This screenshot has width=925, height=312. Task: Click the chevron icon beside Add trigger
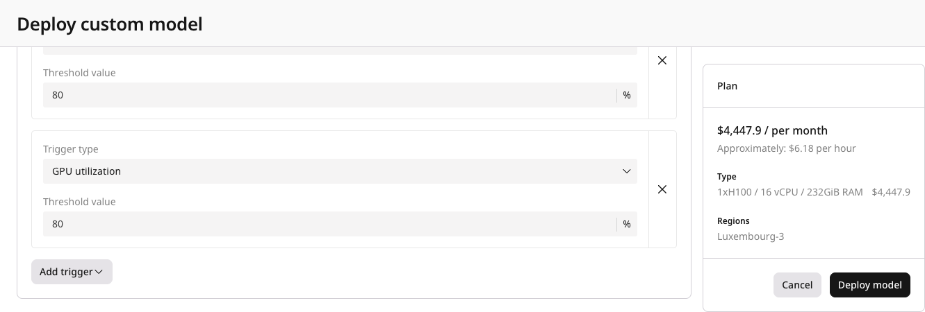tap(99, 272)
